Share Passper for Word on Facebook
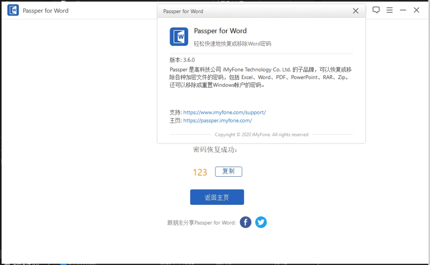Screen dimensions: 430x265 pos(245,222)
